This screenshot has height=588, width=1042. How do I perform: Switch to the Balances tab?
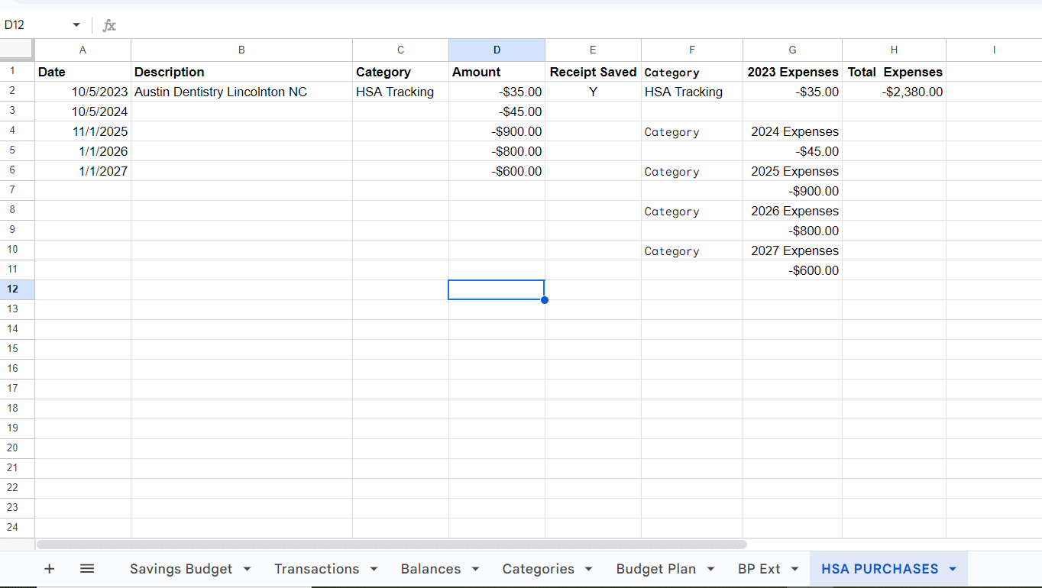(x=431, y=569)
